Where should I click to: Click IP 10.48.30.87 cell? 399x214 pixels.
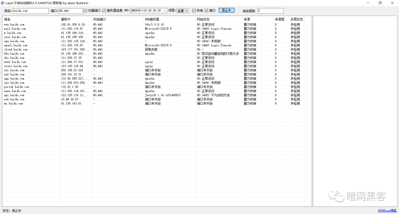click(70, 99)
